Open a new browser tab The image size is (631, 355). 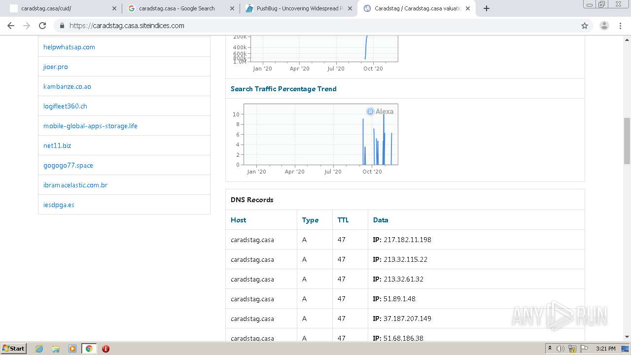[486, 8]
